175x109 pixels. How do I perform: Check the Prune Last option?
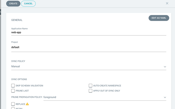[13, 91]
